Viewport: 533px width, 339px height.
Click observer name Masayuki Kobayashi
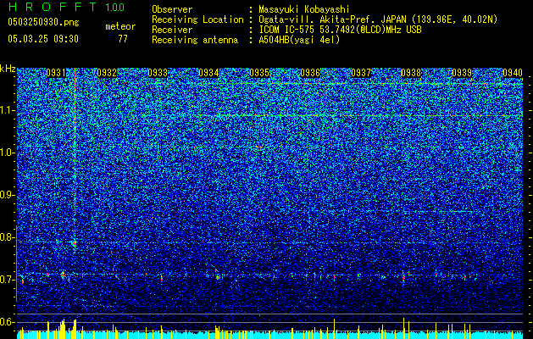click(x=304, y=9)
